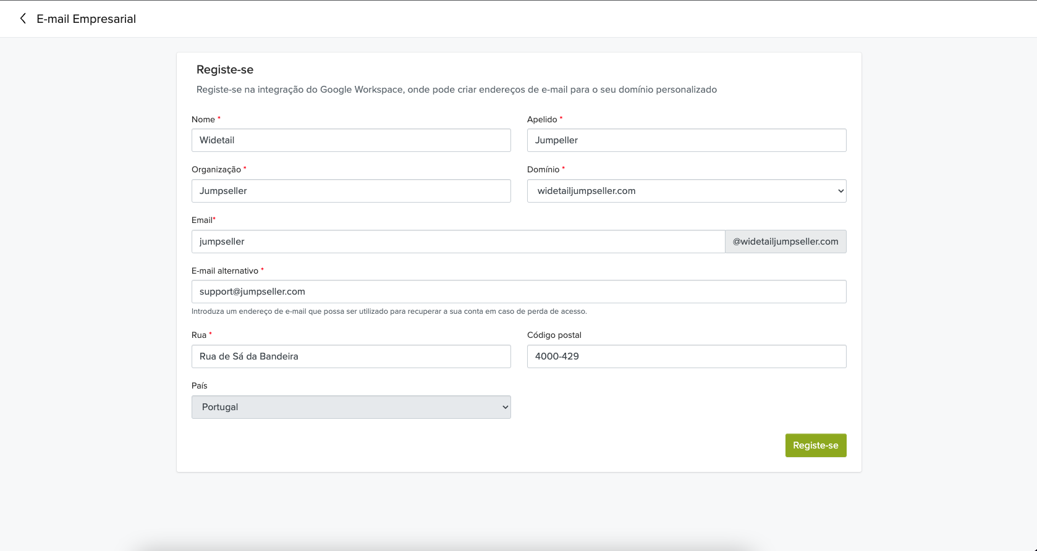Click the Apelido field containing Jumpeller
1037x551 pixels.
[x=686, y=140]
